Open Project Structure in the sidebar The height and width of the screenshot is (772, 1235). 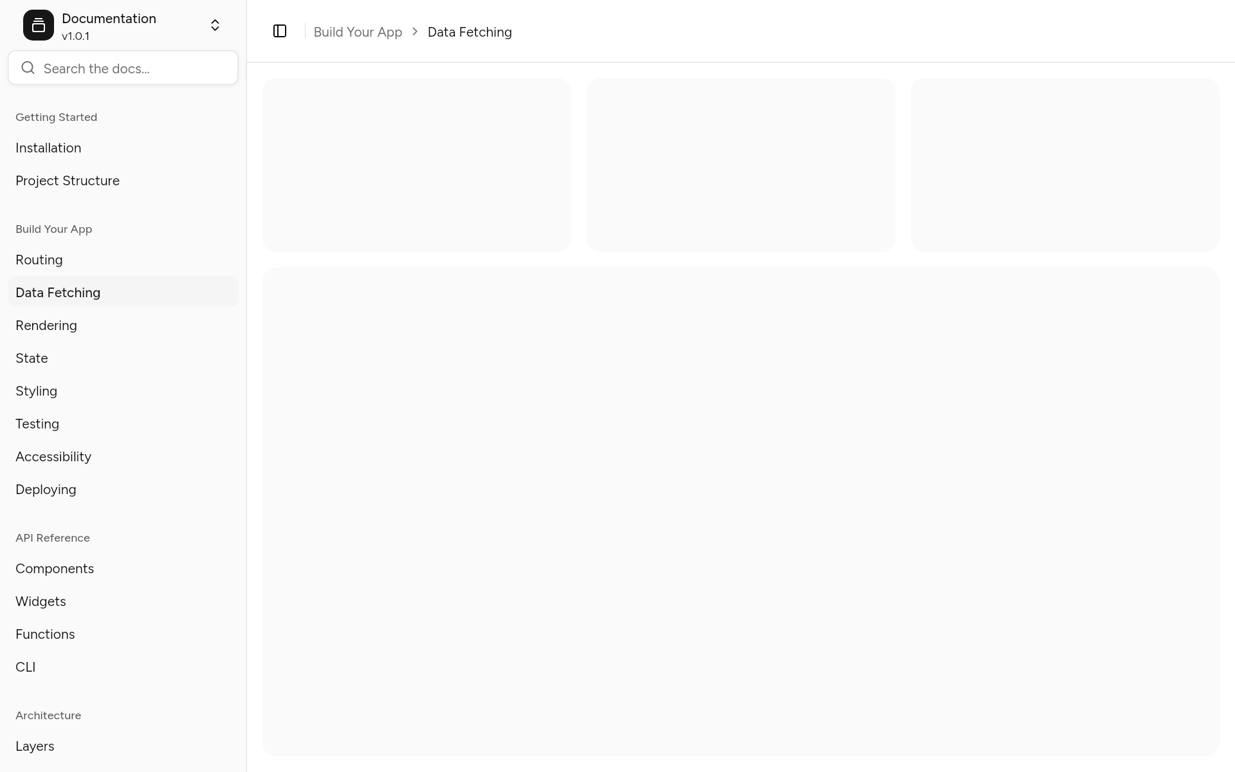pyautogui.click(x=123, y=181)
